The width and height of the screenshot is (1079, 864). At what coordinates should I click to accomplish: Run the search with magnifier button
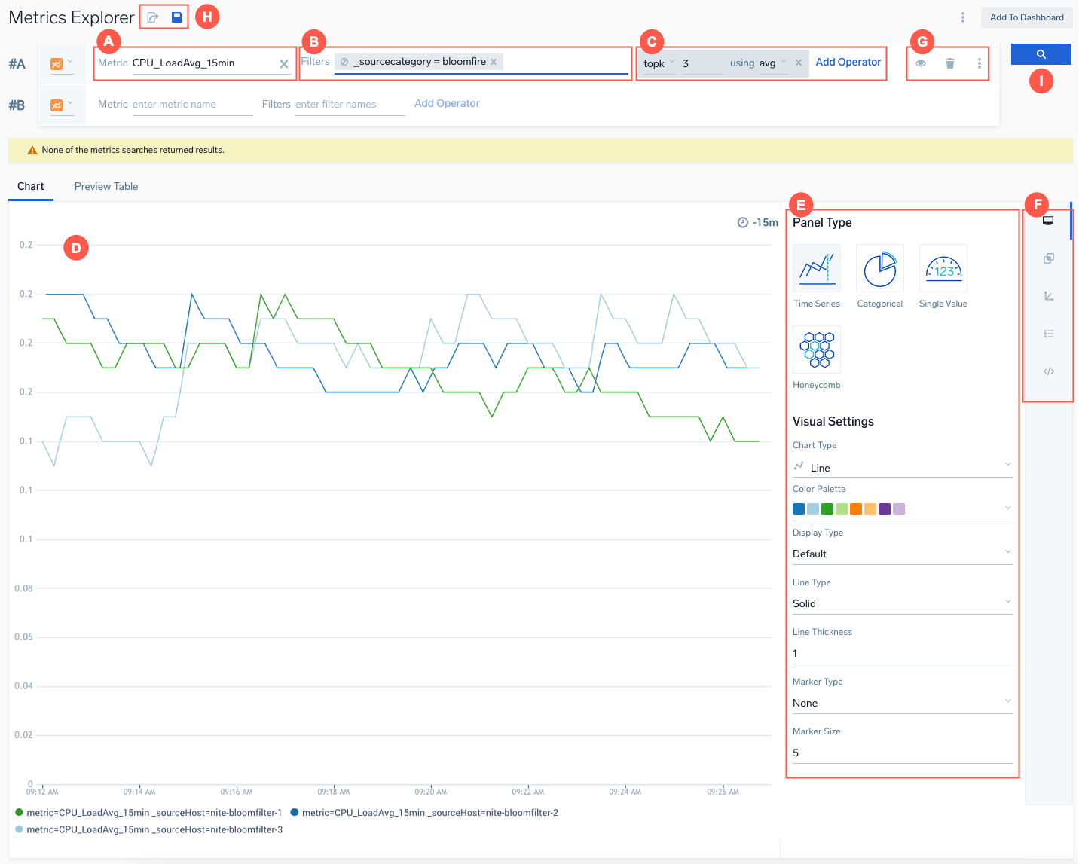pos(1041,54)
